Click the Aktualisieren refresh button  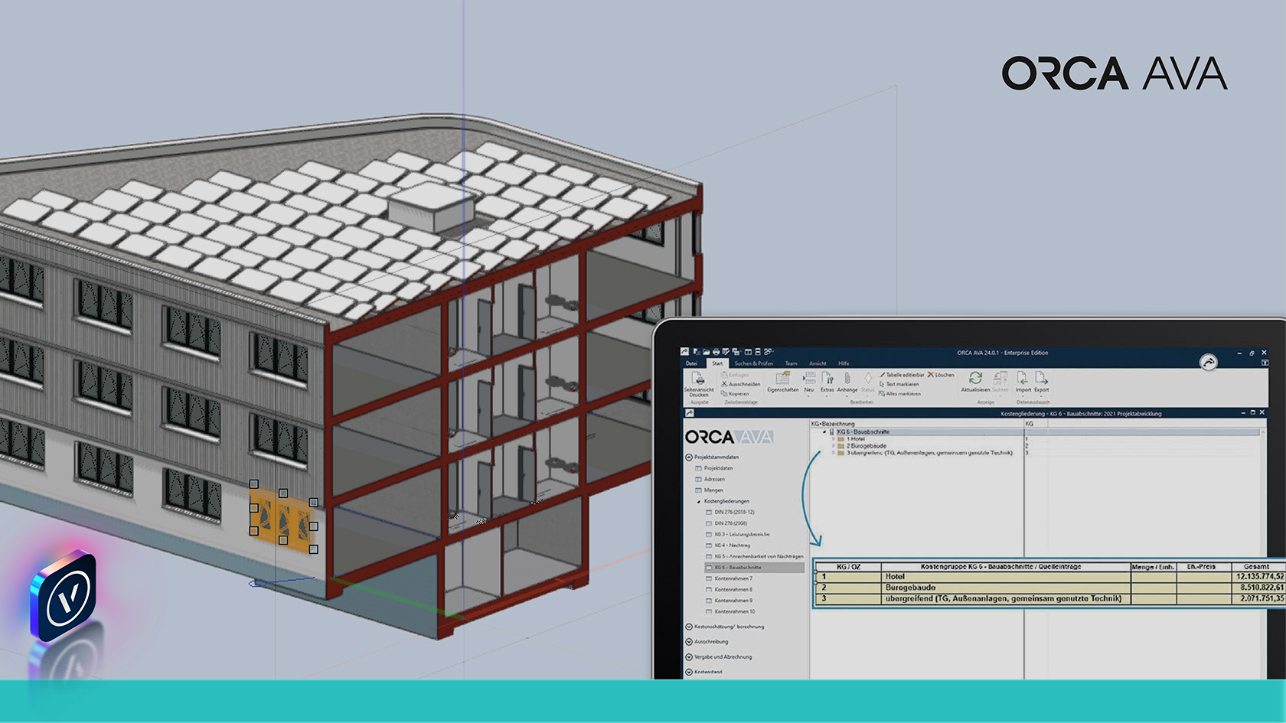coord(975,383)
